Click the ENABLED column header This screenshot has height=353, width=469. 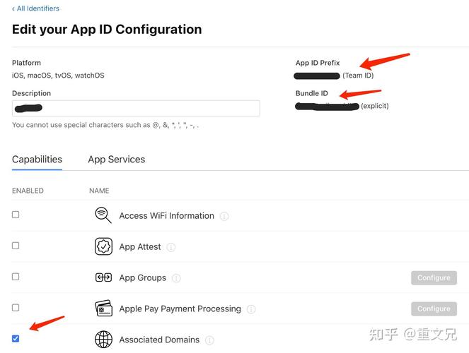[x=28, y=191]
